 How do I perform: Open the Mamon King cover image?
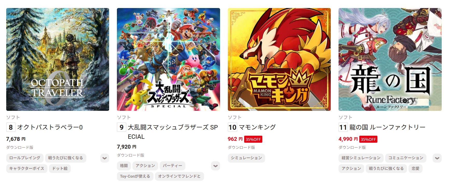pos(279,59)
